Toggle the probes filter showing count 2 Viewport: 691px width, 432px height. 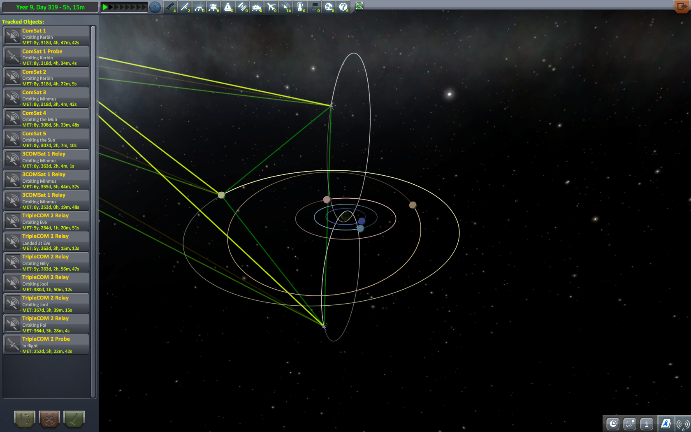coord(185,7)
